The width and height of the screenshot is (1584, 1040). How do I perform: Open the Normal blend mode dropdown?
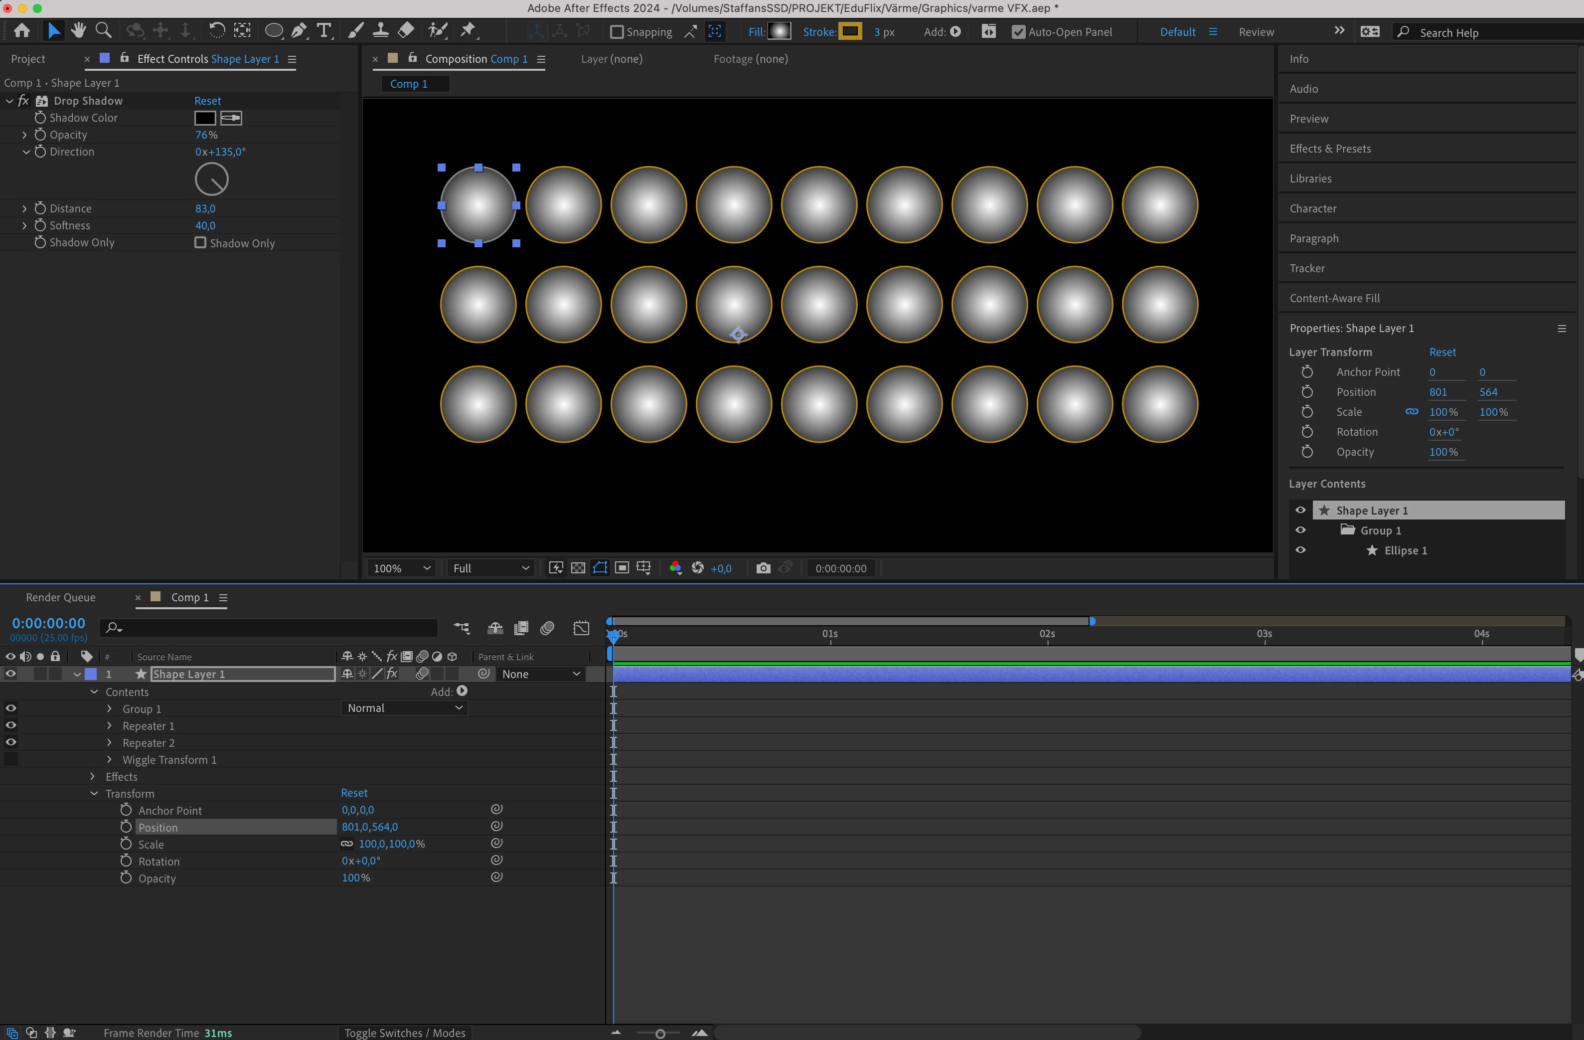click(404, 708)
